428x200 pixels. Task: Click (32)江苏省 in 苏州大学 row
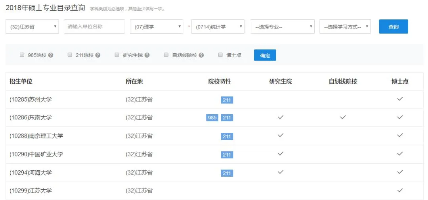139,100
